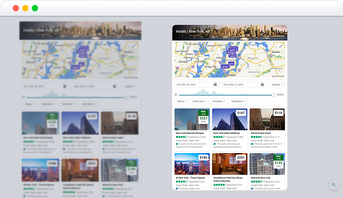Click the "Loved loved loved the Marriott" review text
Screen dimensions: 343x198
pyautogui.click(x=191, y=145)
